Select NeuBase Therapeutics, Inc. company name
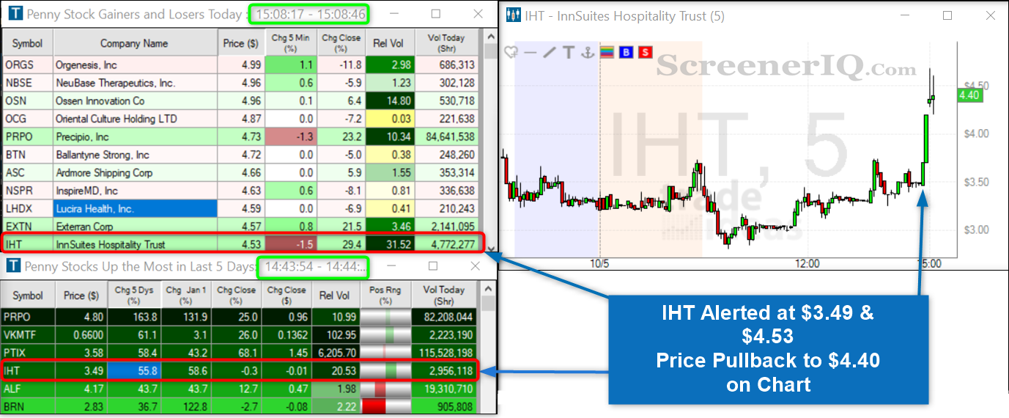The image size is (1009, 418). click(116, 83)
